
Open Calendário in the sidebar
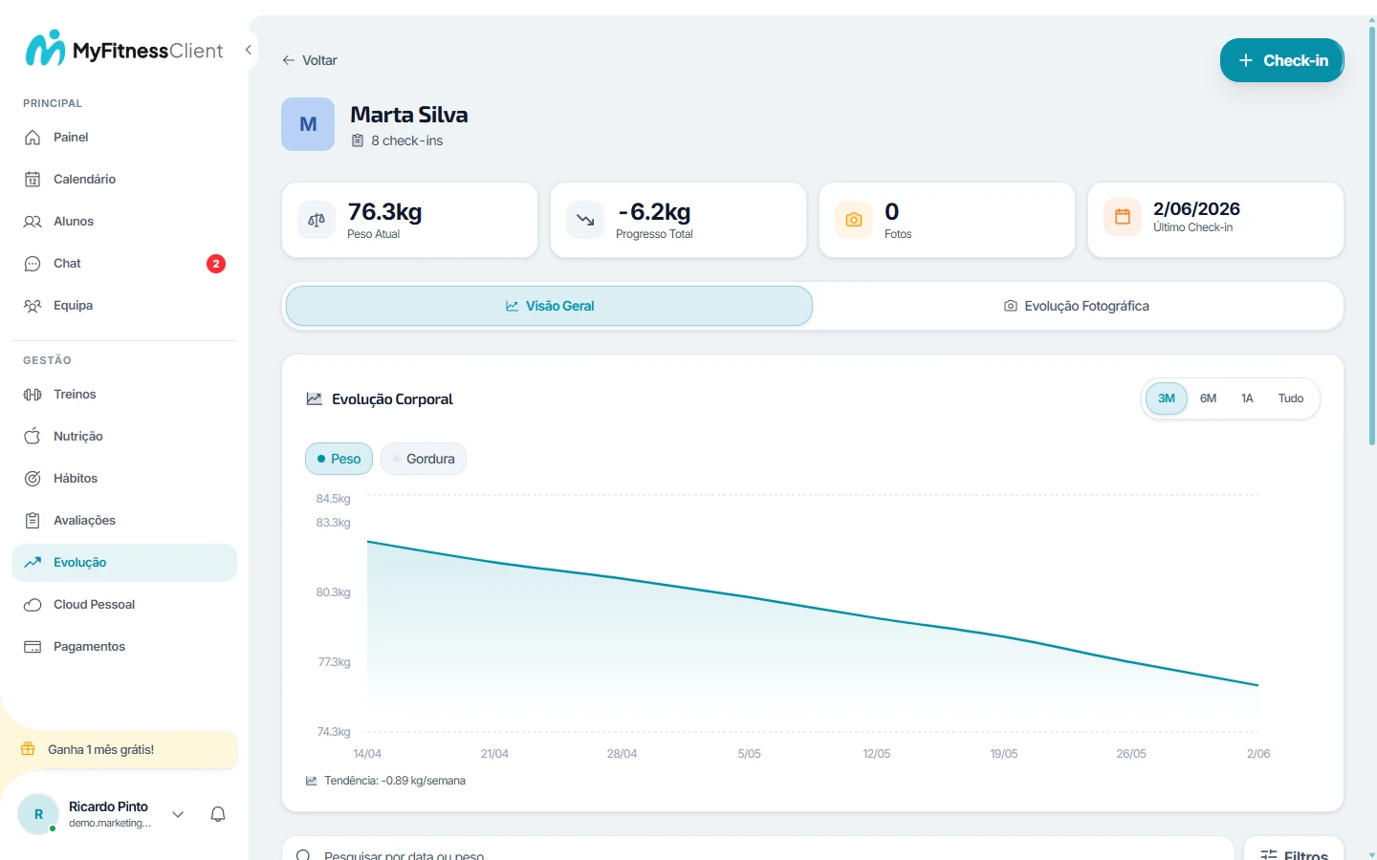click(124, 180)
